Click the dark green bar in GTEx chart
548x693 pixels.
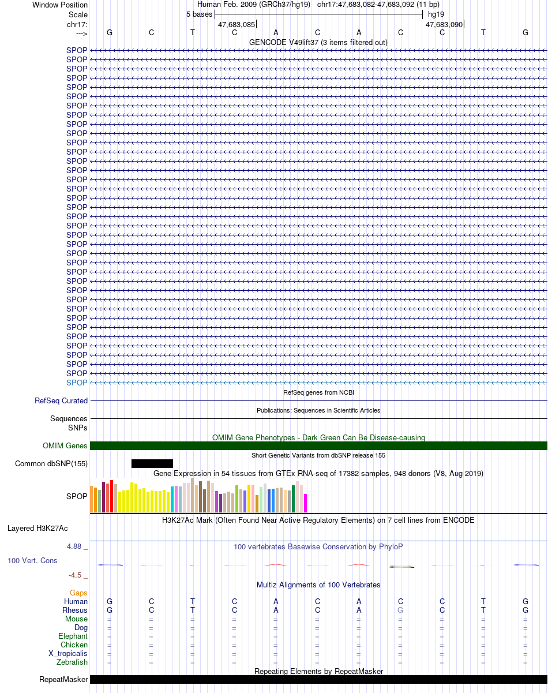(294, 499)
